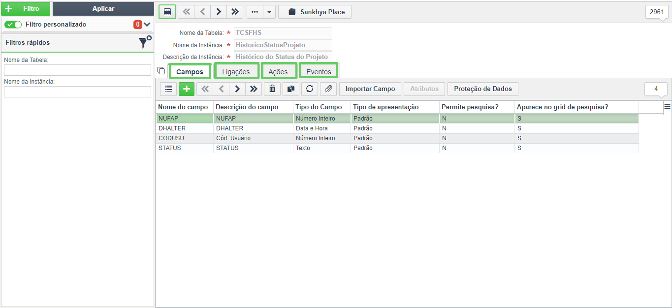Image resolution: width=672 pixels, height=308 pixels.
Task: Go to first field in fields toolbar
Action: click(205, 89)
